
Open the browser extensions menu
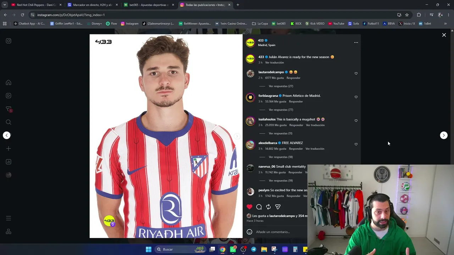click(419, 15)
